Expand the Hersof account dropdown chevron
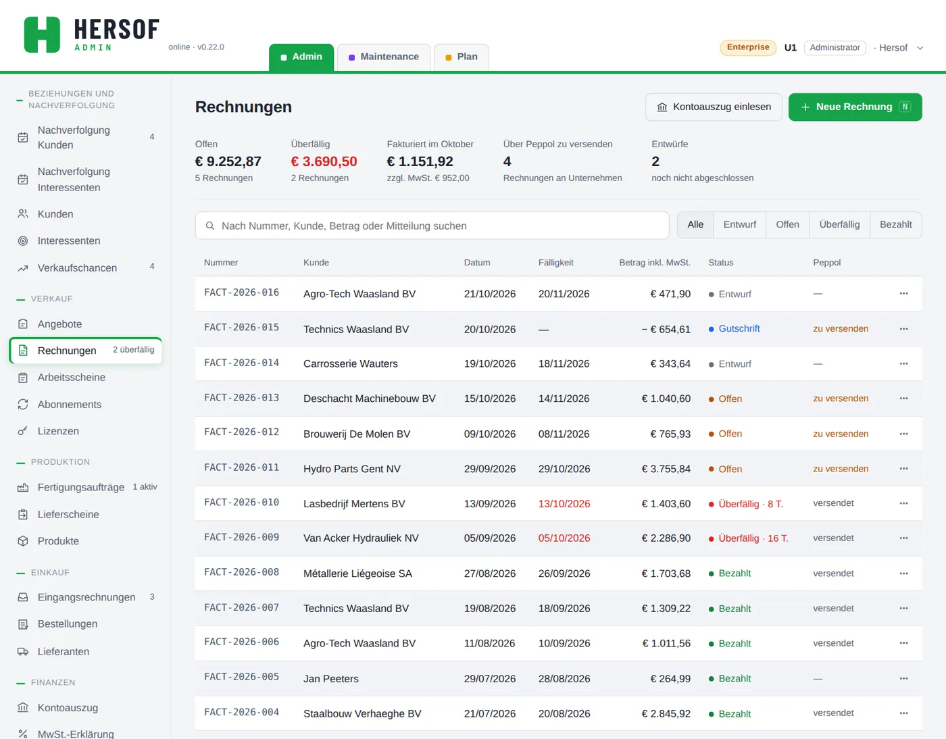This screenshot has height=739, width=946. 920,48
